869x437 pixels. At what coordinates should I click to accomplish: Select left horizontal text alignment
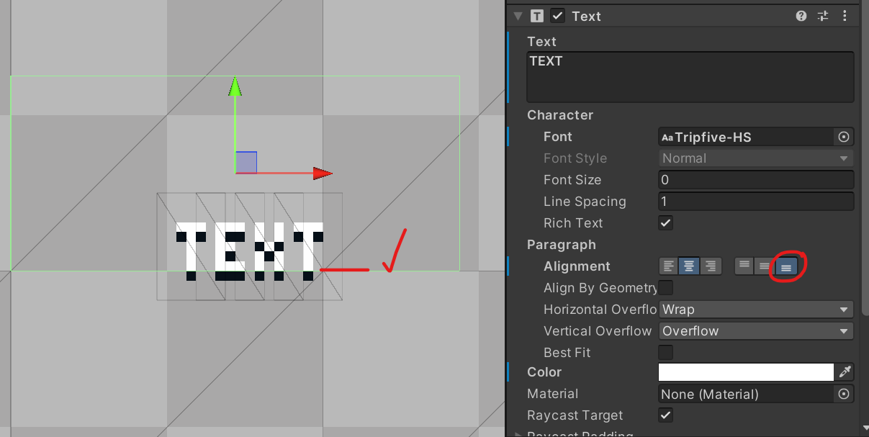click(669, 266)
